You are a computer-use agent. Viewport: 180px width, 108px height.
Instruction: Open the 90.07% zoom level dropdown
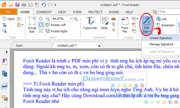pos(71,19)
